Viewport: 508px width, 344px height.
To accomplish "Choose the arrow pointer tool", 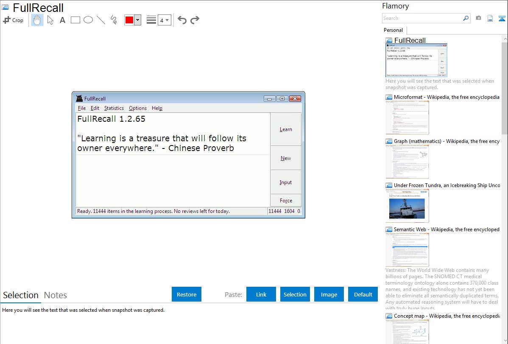I will coord(50,20).
